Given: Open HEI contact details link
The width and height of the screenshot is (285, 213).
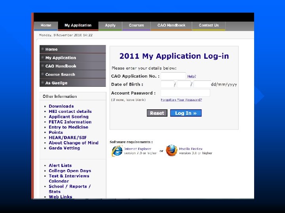Looking at the screenshot, I should pos(70,111).
